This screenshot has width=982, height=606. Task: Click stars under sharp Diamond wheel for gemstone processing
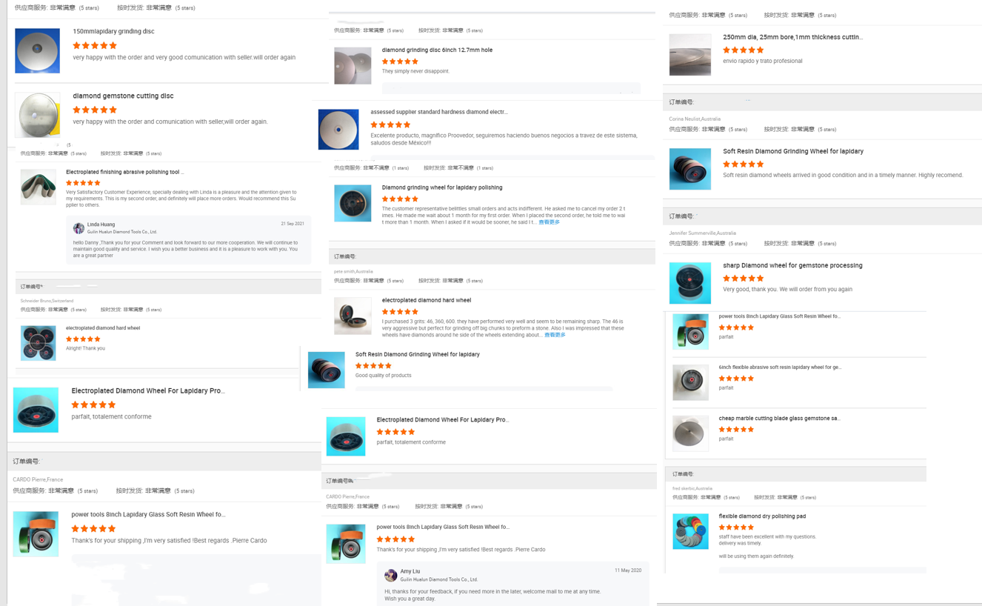743,279
